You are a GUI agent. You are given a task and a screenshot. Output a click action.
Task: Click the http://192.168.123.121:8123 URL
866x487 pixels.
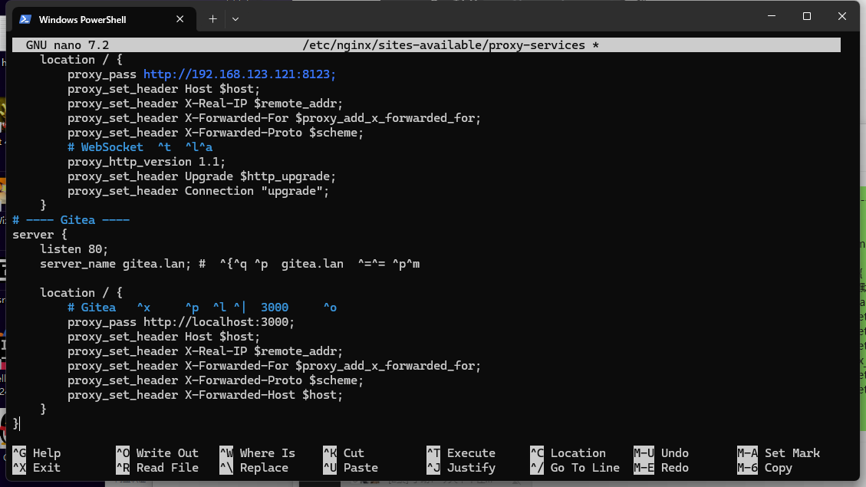(x=239, y=74)
